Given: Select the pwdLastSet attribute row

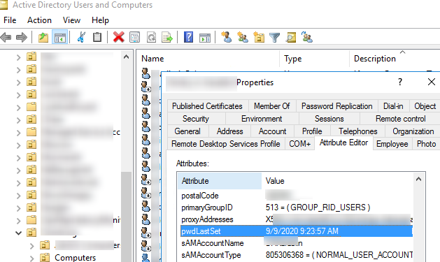Looking at the screenshot, I should (297, 231).
